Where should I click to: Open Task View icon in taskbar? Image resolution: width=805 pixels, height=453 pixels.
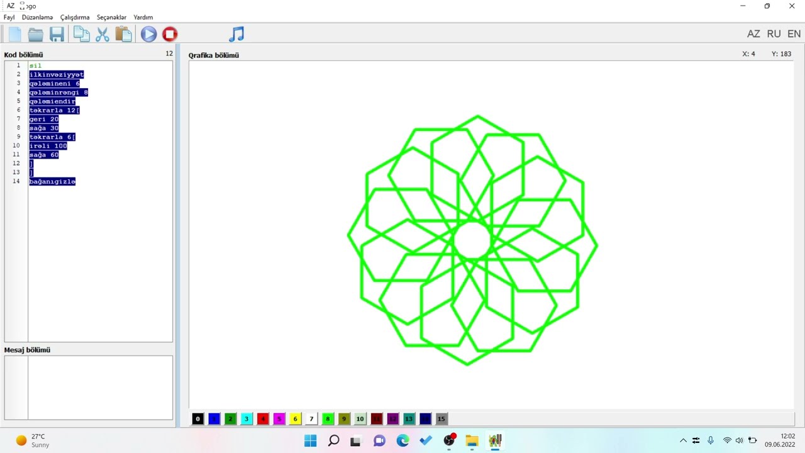[x=356, y=440]
